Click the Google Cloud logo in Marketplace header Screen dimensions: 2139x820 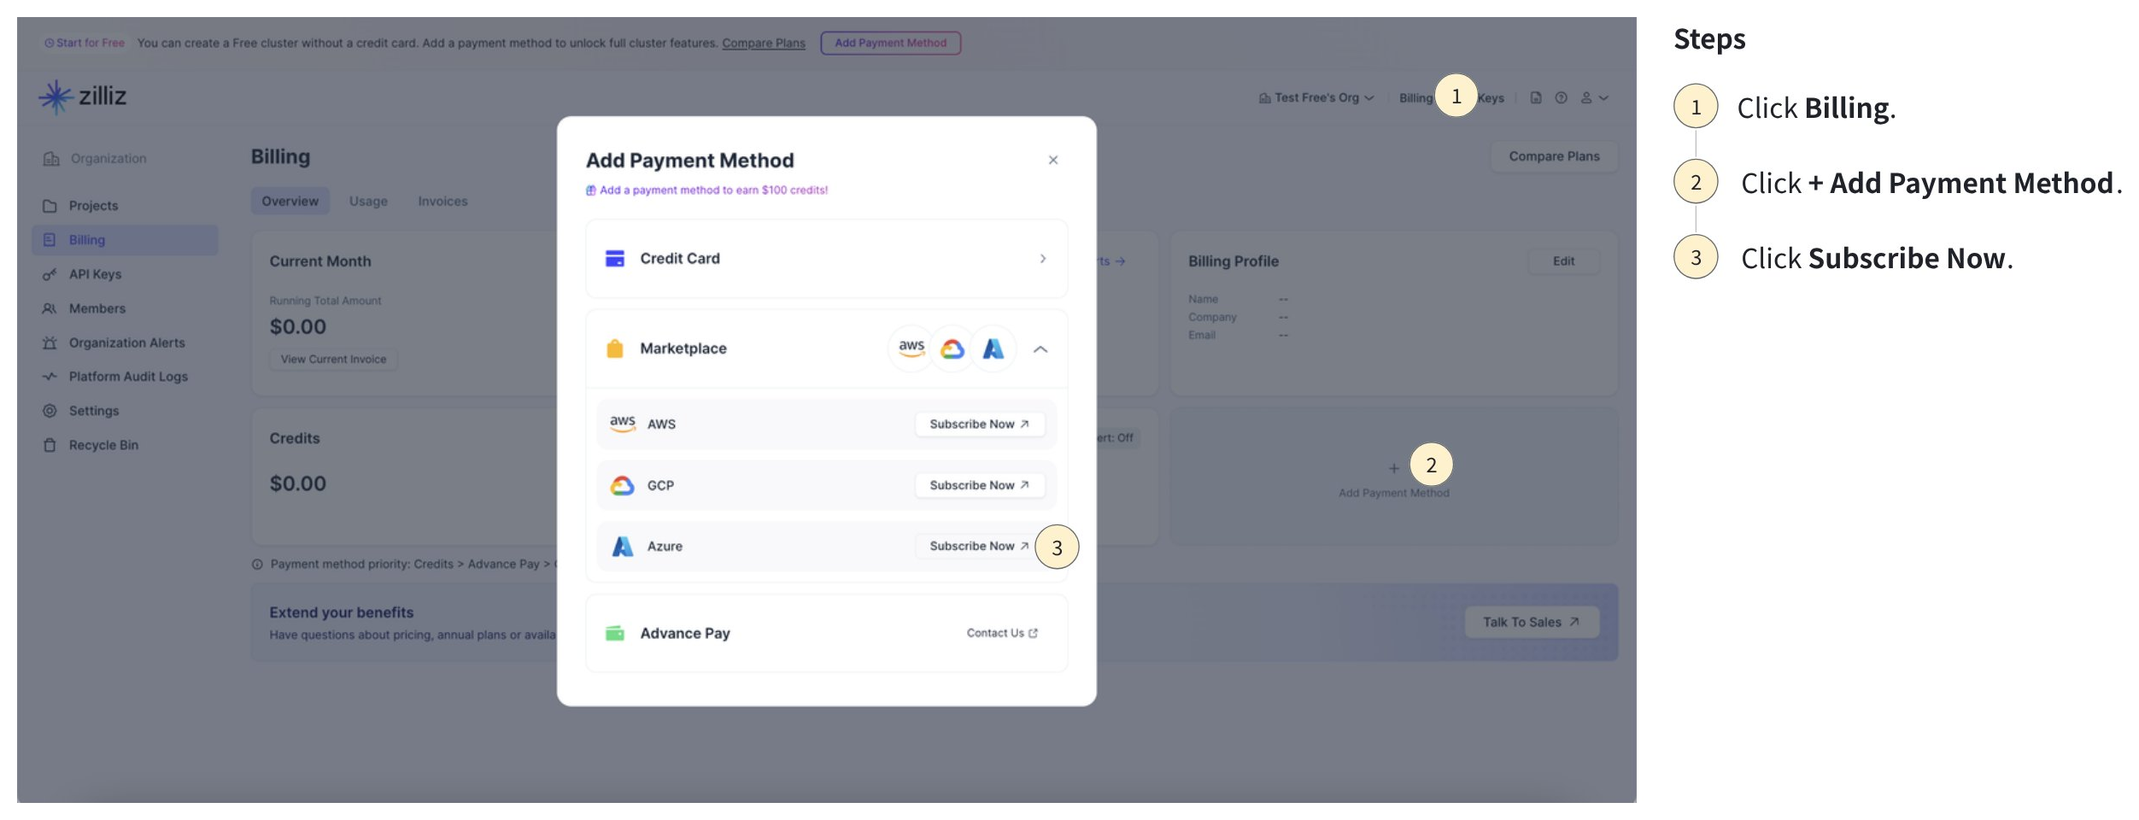coord(952,348)
